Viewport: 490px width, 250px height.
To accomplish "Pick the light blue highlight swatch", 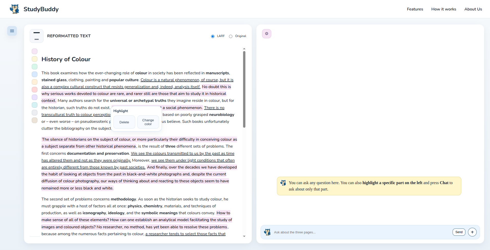I will coord(35,74).
